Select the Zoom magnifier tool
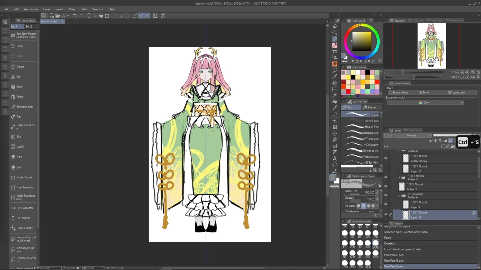The image size is (481, 270). (335, 33)
